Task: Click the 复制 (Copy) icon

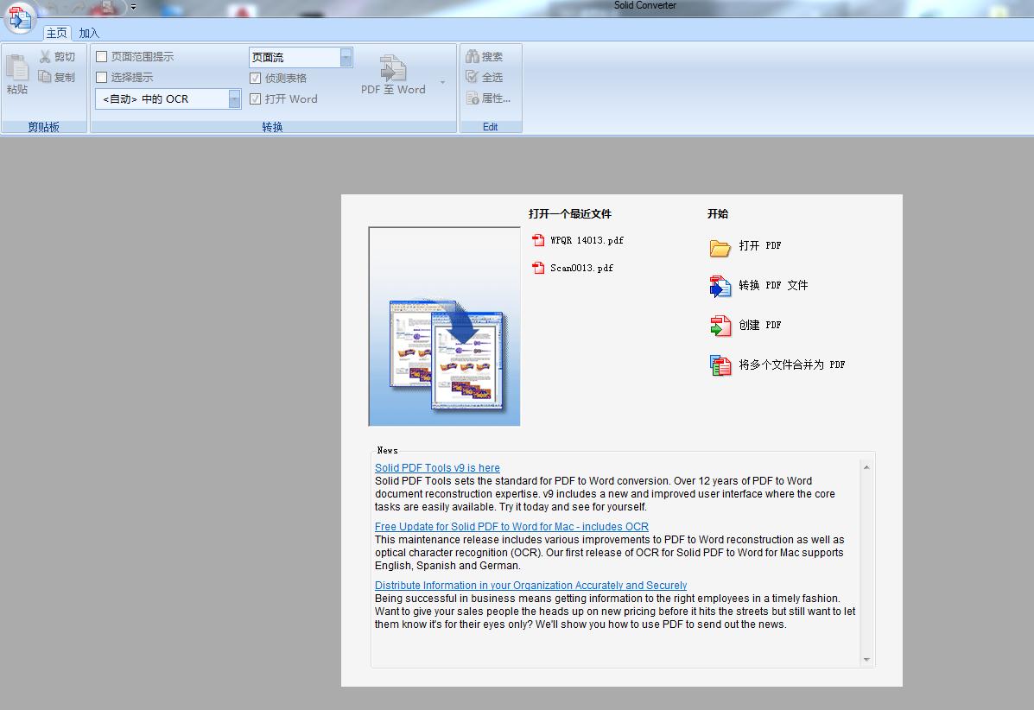Action: (45, 77)
